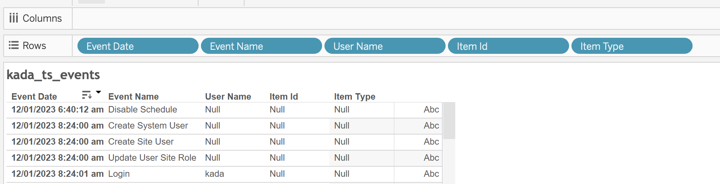Click the Rows shelf icon
Screen dimensions: 720x184
coord(14,45)
